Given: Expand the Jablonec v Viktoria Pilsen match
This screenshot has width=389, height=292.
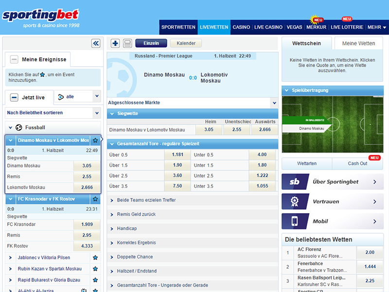Looking at the screenshot, I should point(10,257).
